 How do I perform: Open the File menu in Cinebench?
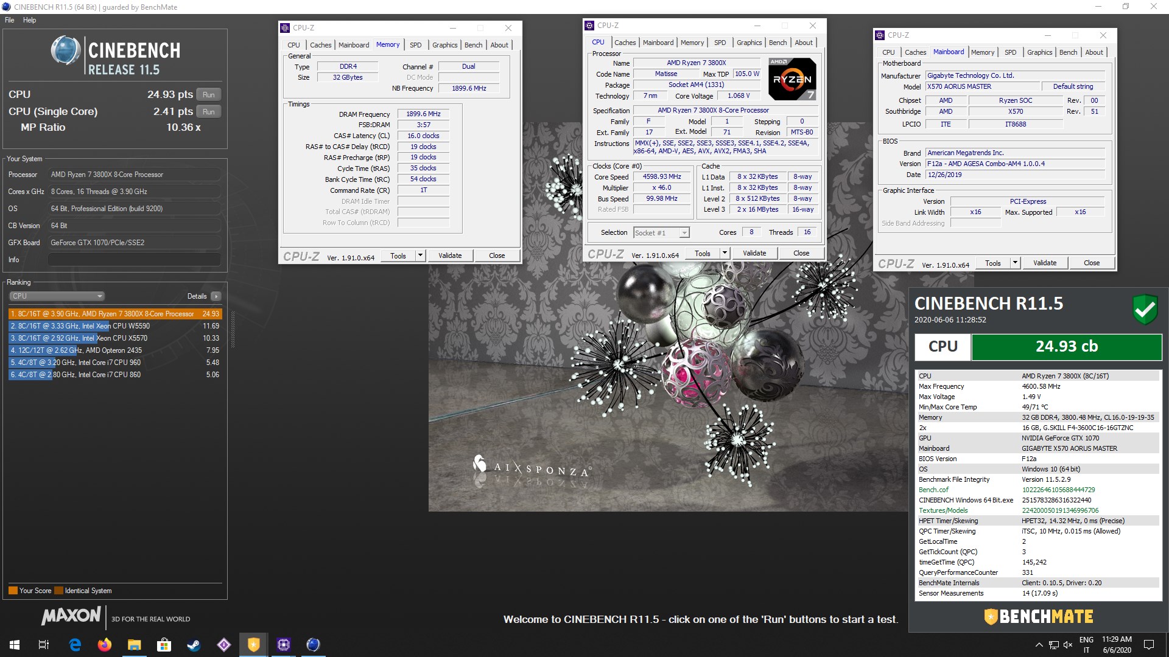(10, 20)
